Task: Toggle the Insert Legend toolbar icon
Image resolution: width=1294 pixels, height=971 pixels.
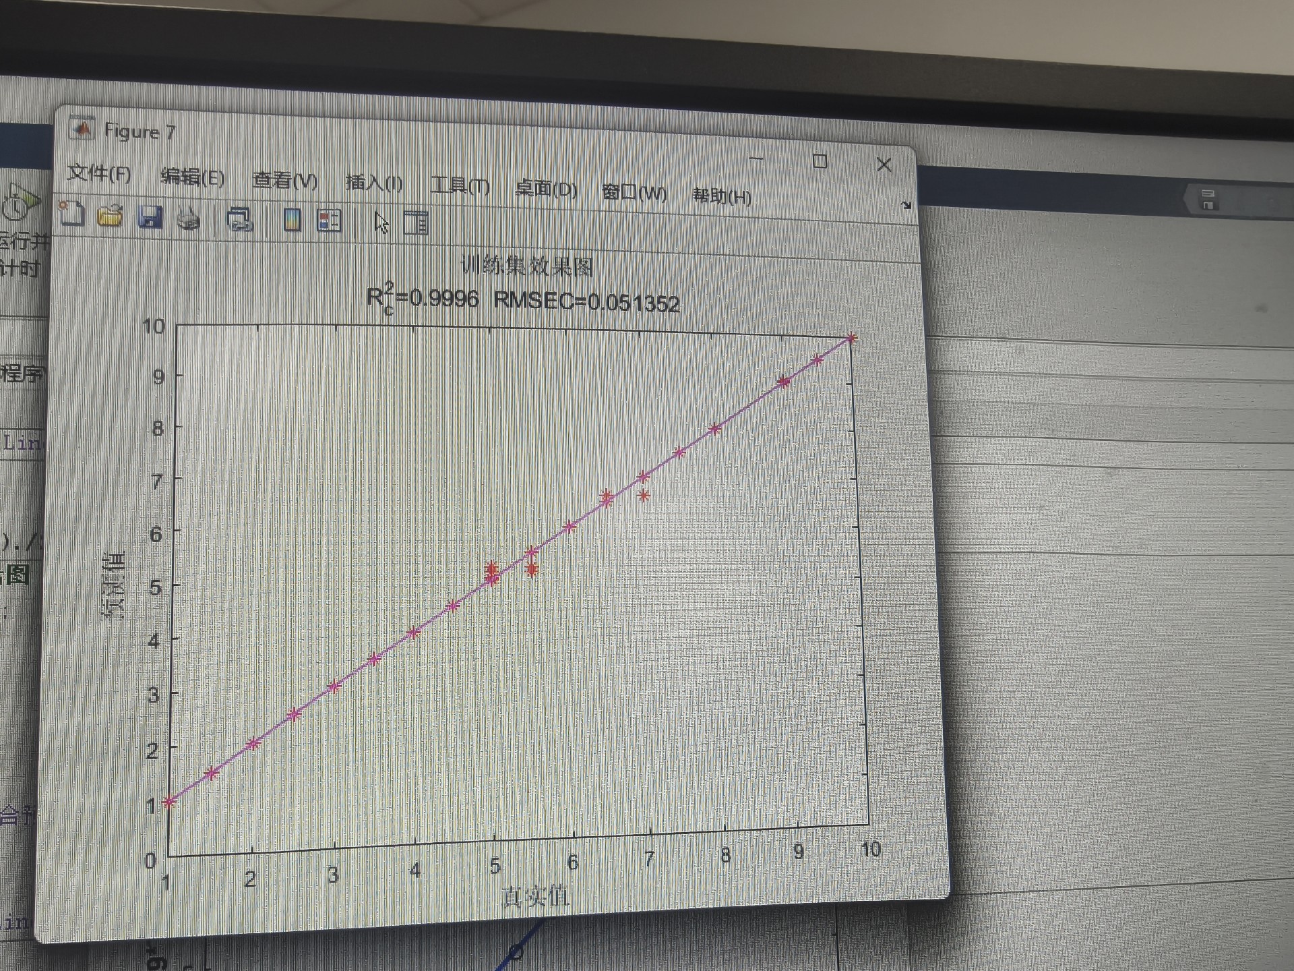Action: 330,220
